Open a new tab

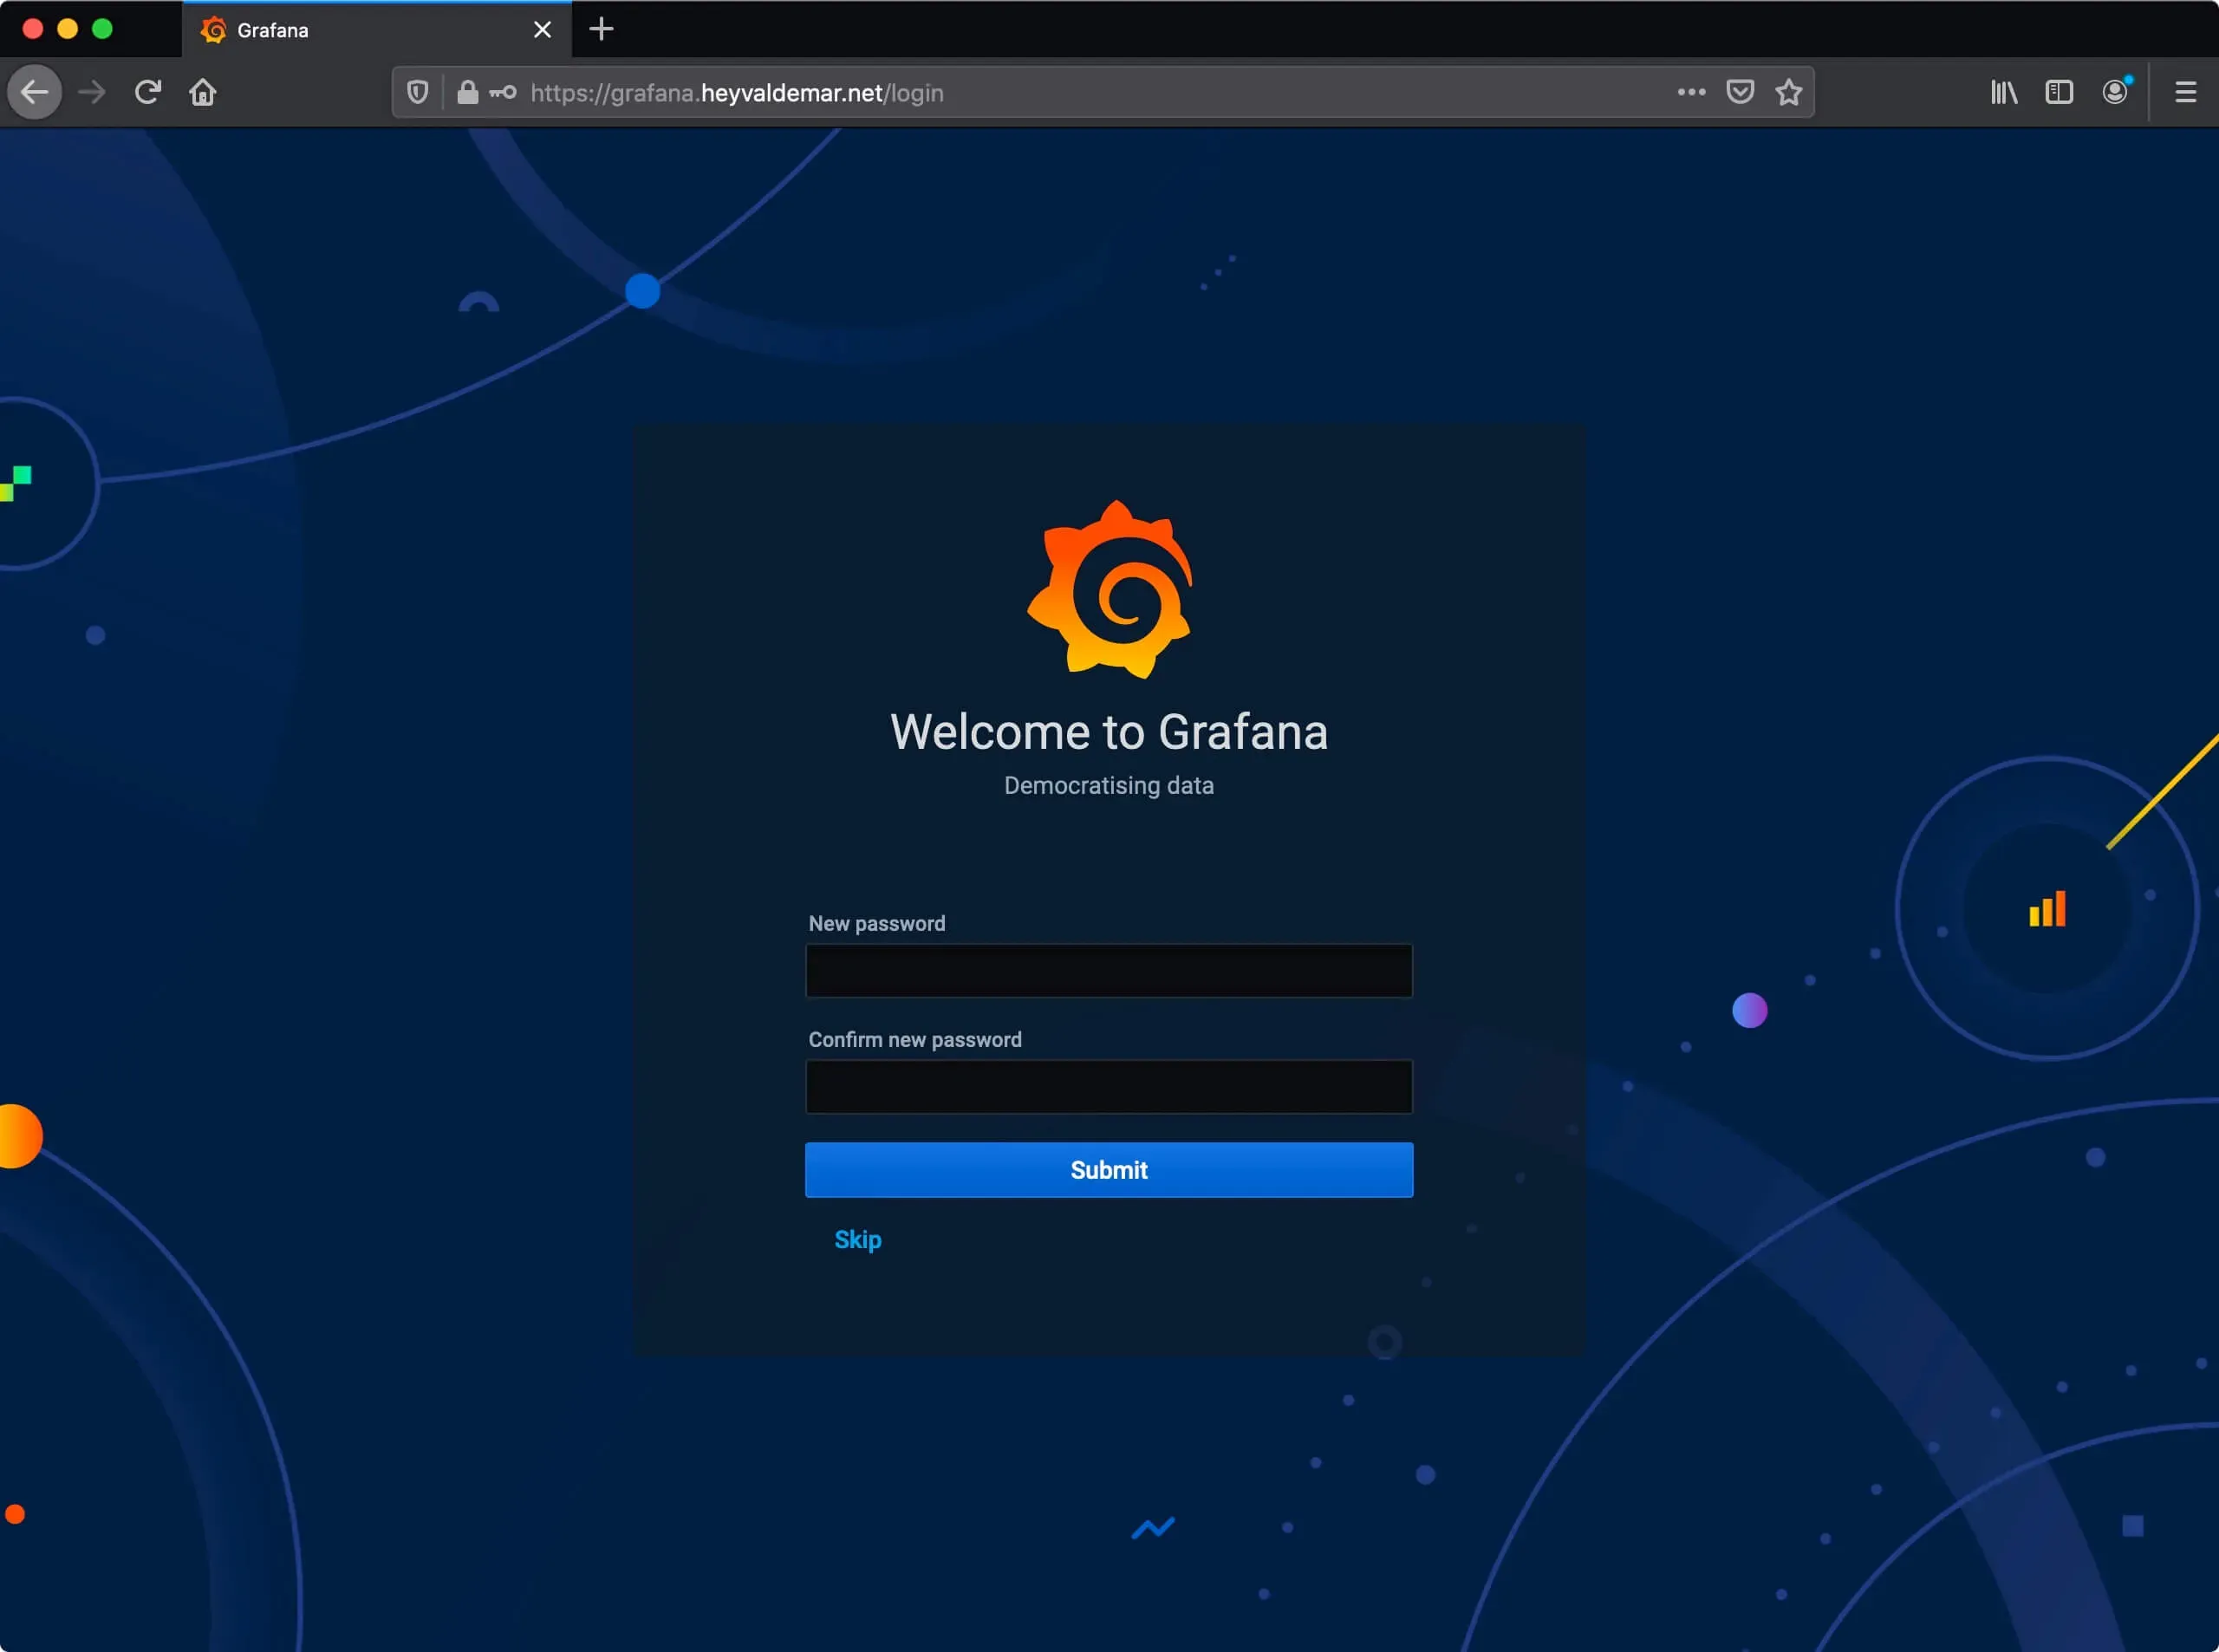point(601,29)
